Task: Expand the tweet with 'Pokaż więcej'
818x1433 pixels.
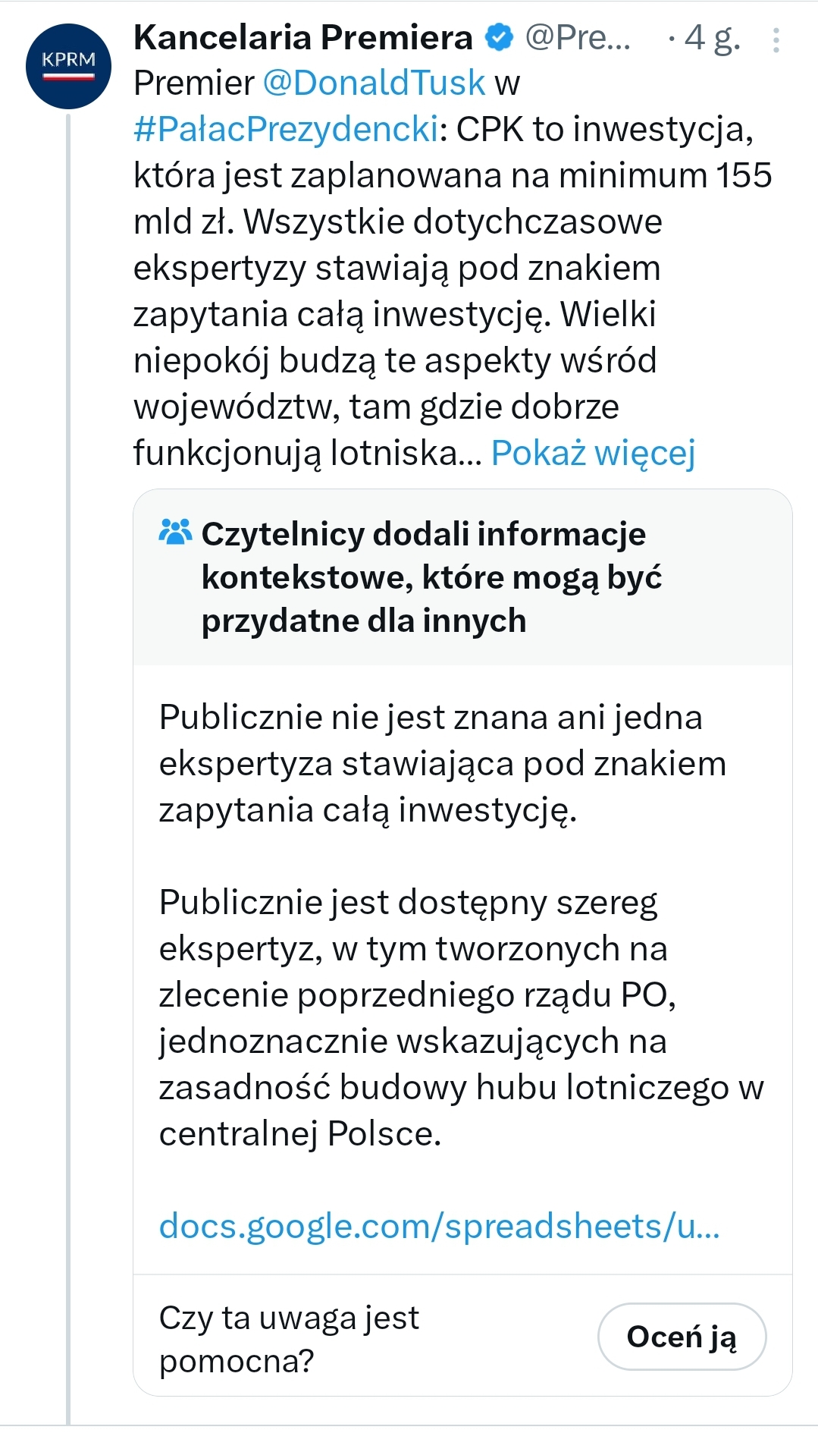Action: click(x=593, y=454)
